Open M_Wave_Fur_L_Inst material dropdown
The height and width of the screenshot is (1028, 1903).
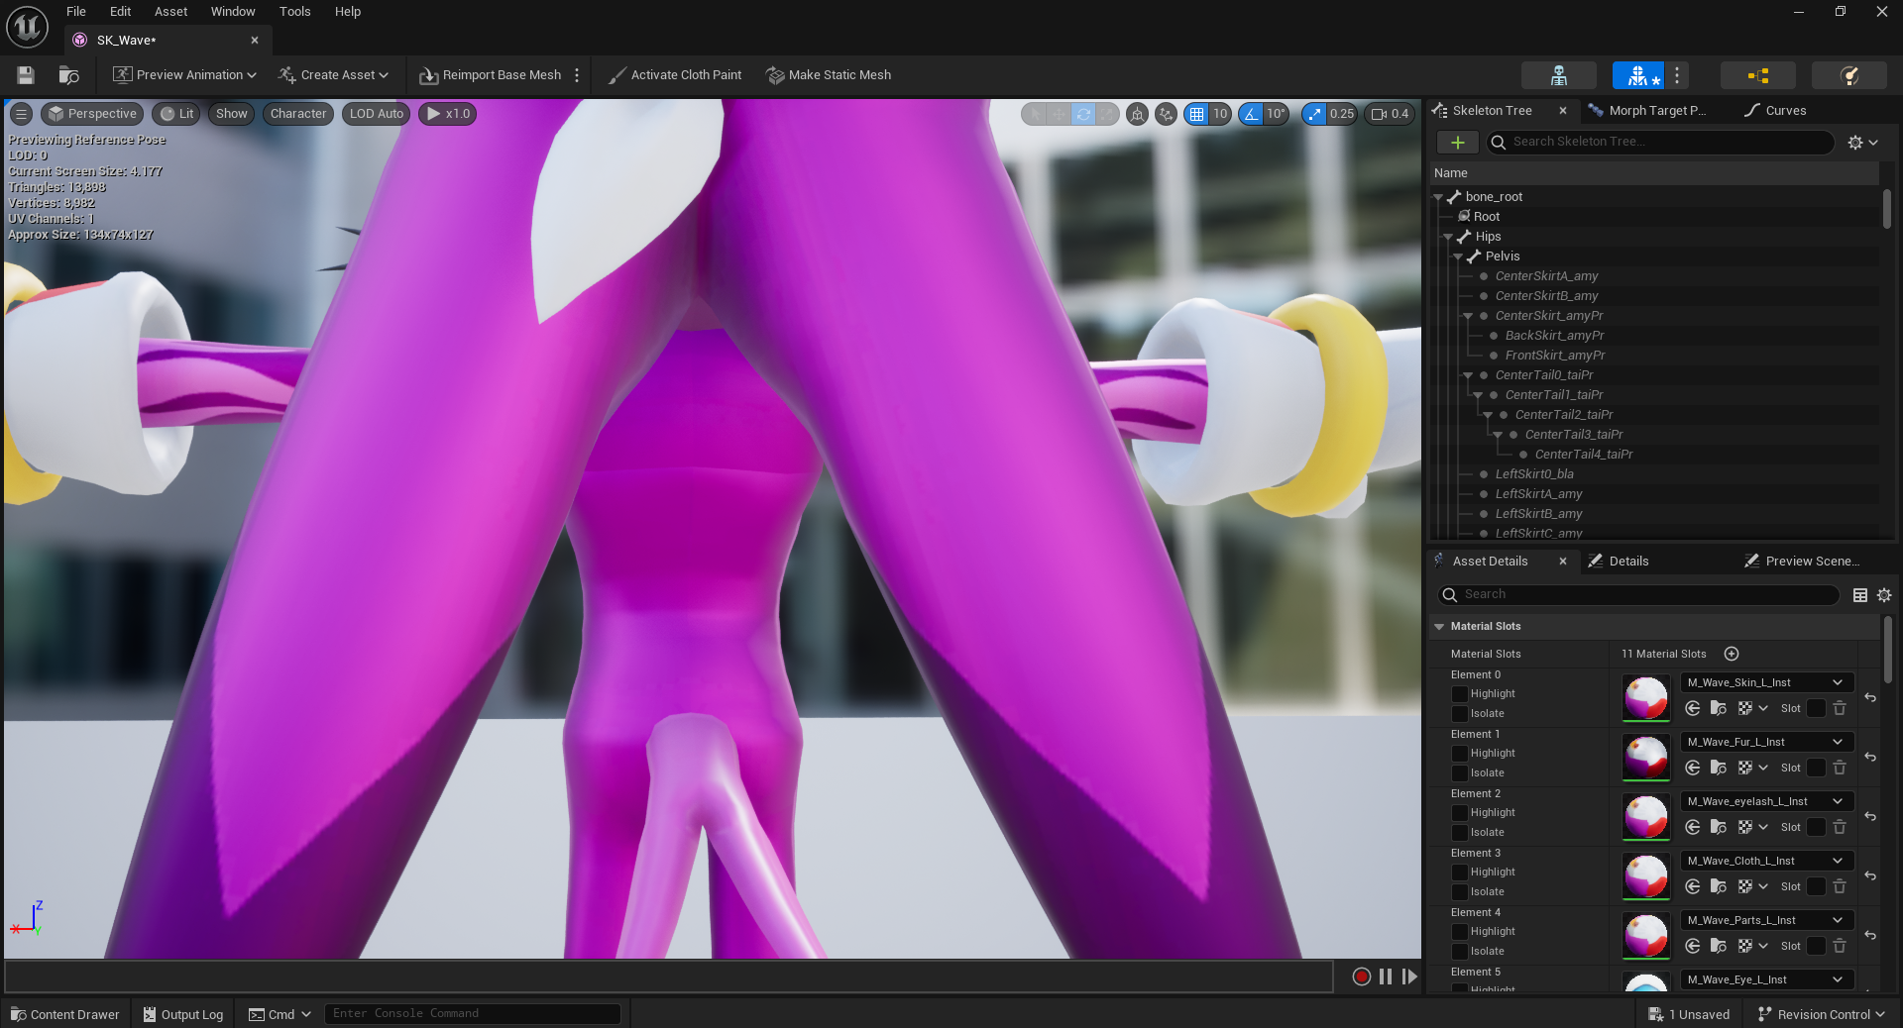pos(1766,742)
